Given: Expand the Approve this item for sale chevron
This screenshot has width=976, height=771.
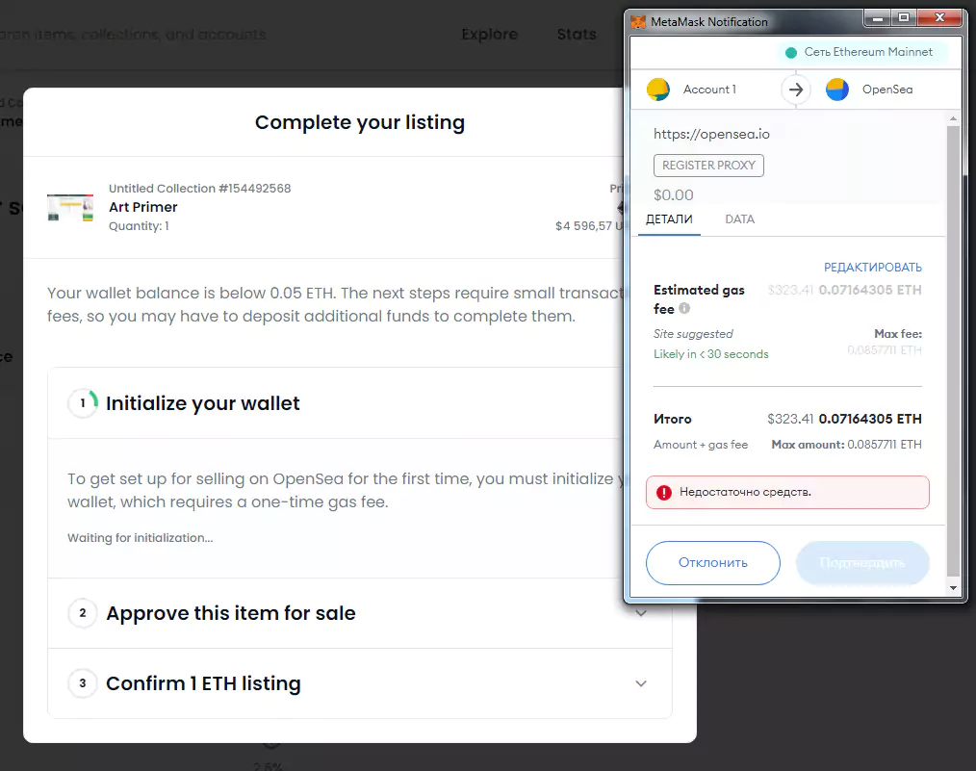Looking at the screenshot, I should pos(641,613).
